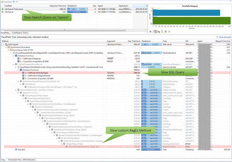Collapse the Synchronous Invocation node
This screenshot has width=232, height=162.
[6, 47]
